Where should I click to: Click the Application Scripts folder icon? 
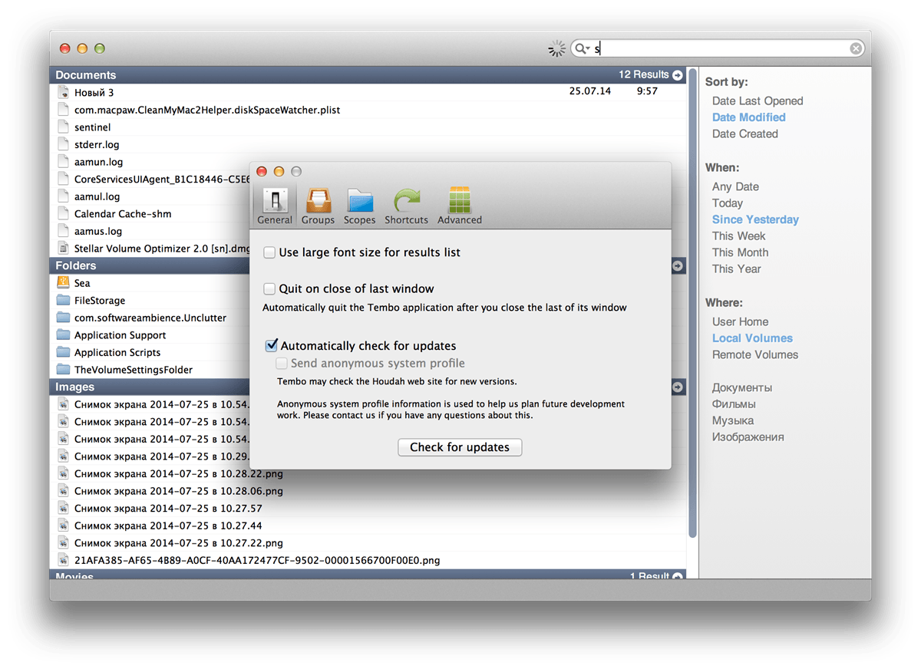(63, 352)
